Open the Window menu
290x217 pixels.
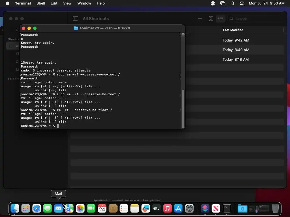pyautogui.click(x=84, y=3)
